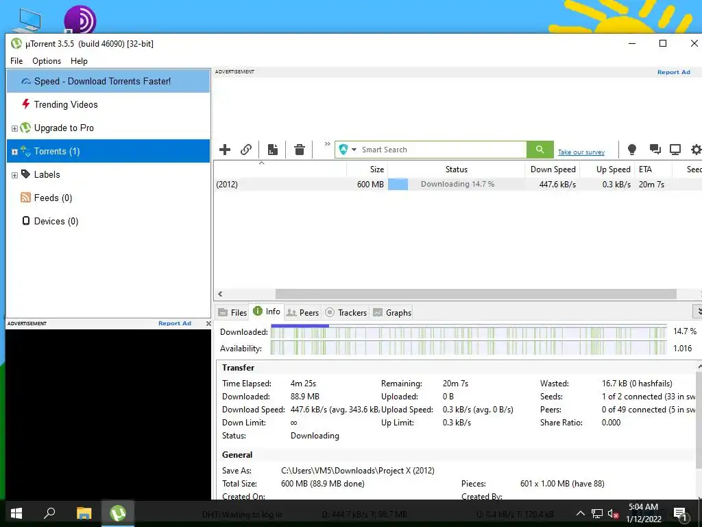Select Devices (0) in sidebar
This screenshot has height=527, width=702.
(108, 221)
